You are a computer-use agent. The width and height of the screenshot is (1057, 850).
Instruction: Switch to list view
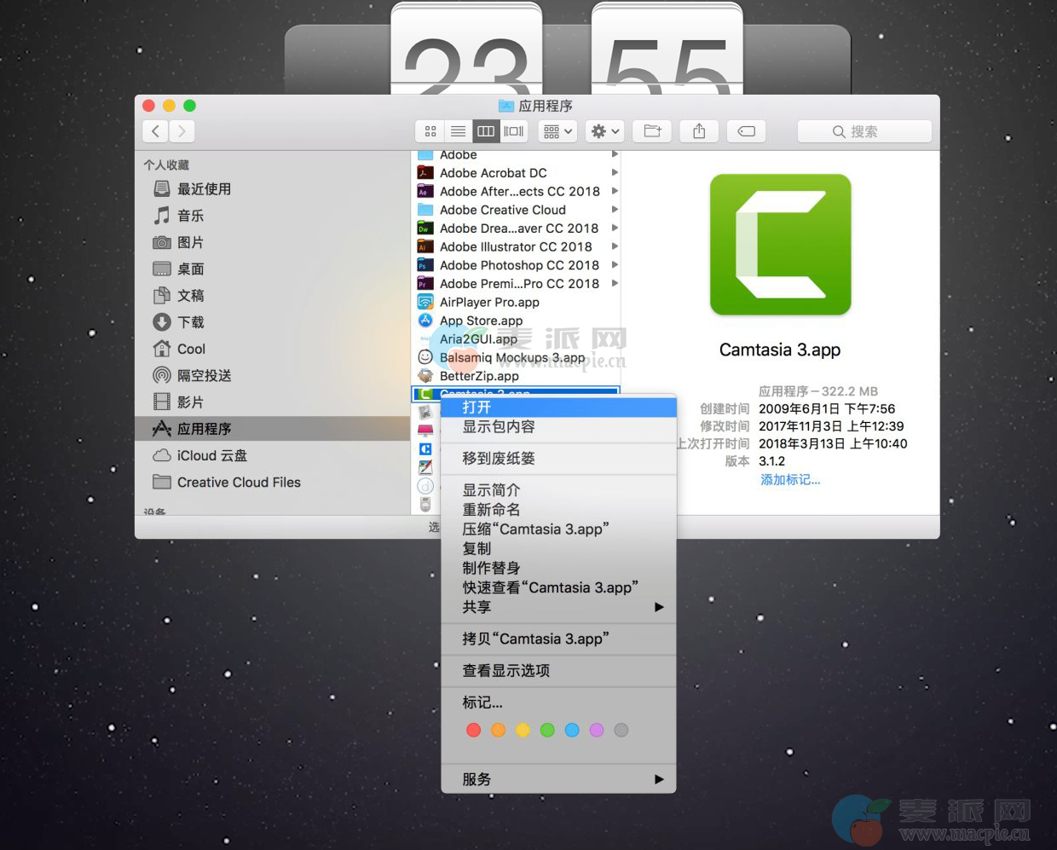point(458,131)
